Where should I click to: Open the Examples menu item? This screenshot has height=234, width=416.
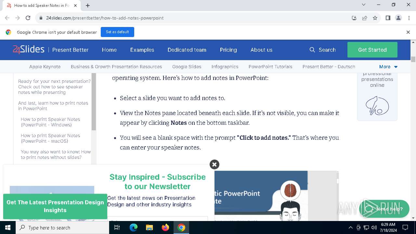click(142, 50)
